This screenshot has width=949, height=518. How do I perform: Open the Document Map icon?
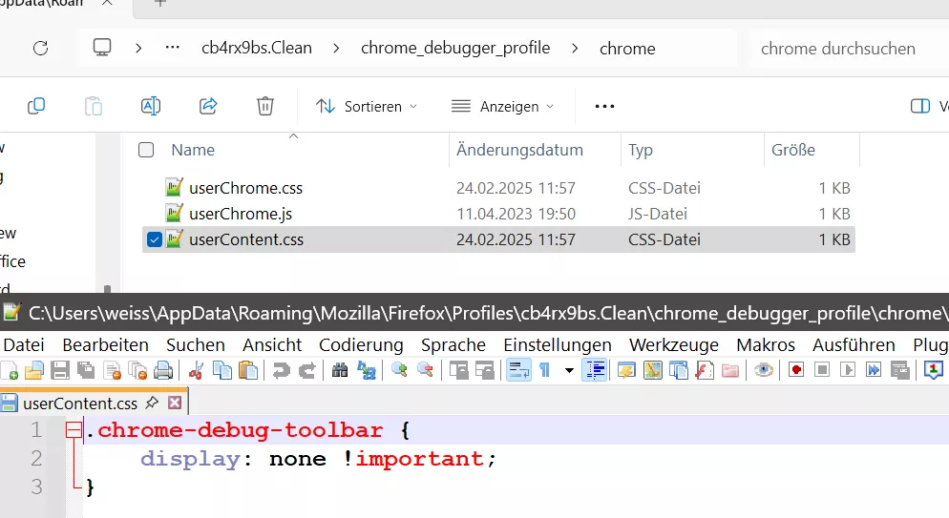pos(652,370)
